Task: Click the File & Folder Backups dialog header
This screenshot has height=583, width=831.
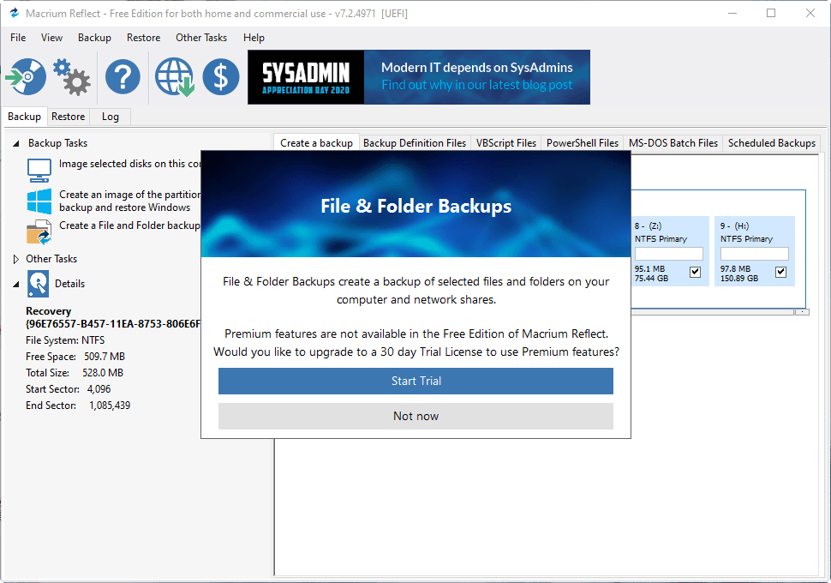Action: point(416,206)
